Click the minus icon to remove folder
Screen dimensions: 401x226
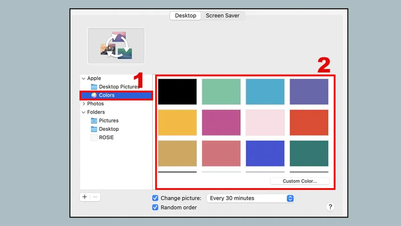click(95, 197)
